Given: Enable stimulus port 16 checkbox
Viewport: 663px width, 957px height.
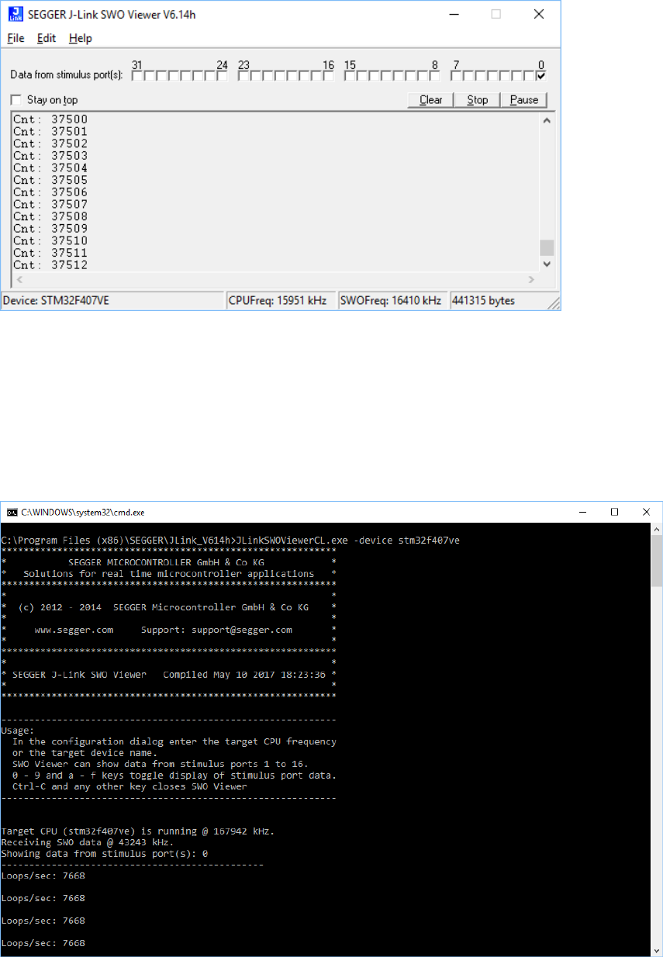Looking at the screenshot, I should point(329,76).
